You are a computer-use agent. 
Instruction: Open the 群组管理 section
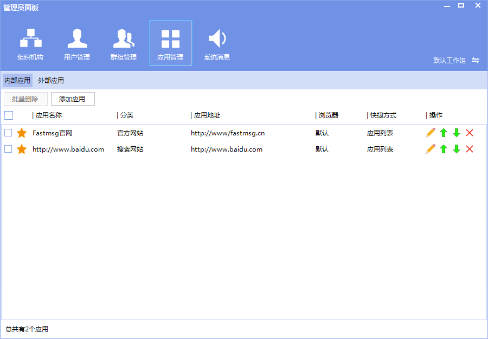tap(124, 43)
